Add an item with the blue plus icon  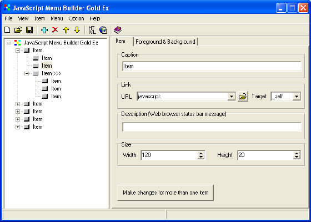44,30
